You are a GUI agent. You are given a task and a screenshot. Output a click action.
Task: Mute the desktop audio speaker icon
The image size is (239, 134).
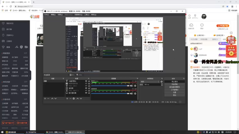[131, 94]
